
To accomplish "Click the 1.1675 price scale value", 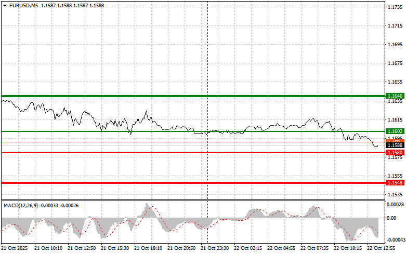I will [395, 63].
